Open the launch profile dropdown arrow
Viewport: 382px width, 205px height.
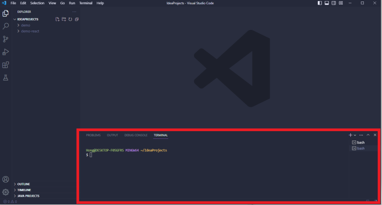point(355,135)
